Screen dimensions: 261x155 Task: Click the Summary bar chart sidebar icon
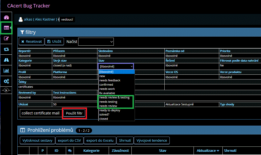coord(6,71)
